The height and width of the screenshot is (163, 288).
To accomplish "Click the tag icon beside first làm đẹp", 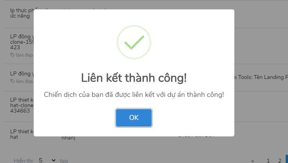I will (12, 55).
